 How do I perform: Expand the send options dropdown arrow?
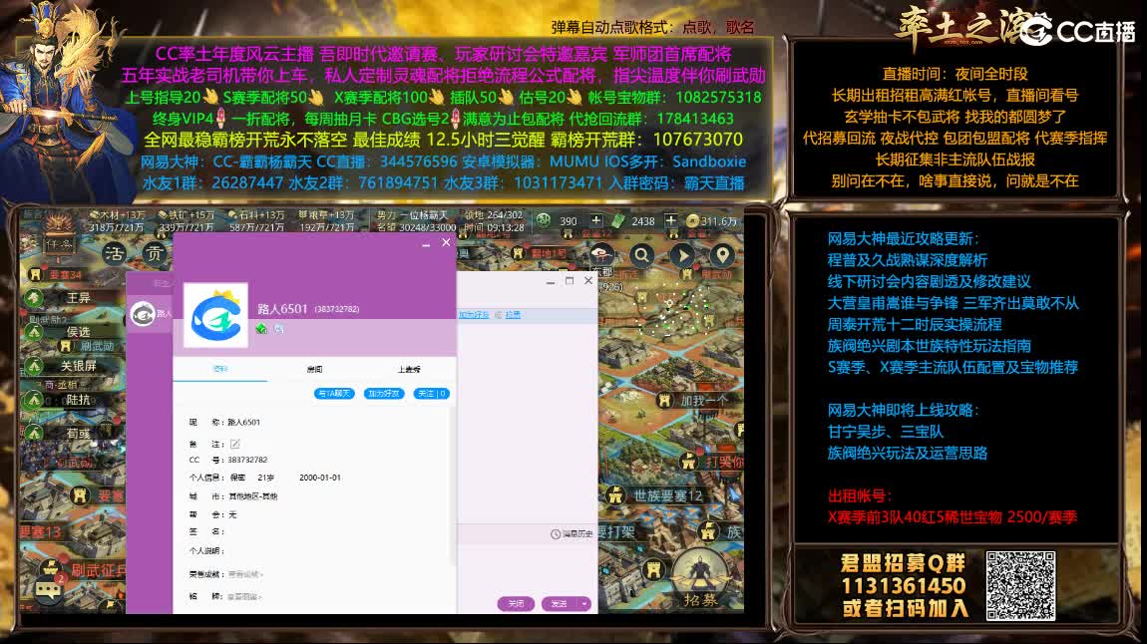584,604
